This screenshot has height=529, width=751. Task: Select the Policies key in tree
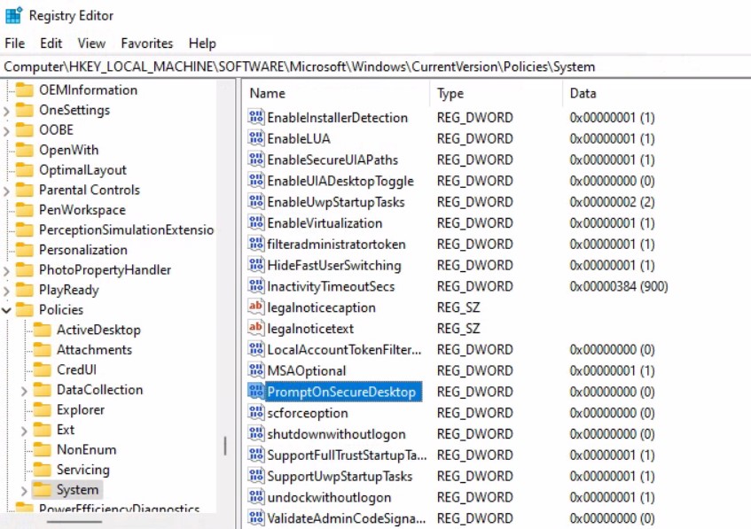tap(61, 310)
